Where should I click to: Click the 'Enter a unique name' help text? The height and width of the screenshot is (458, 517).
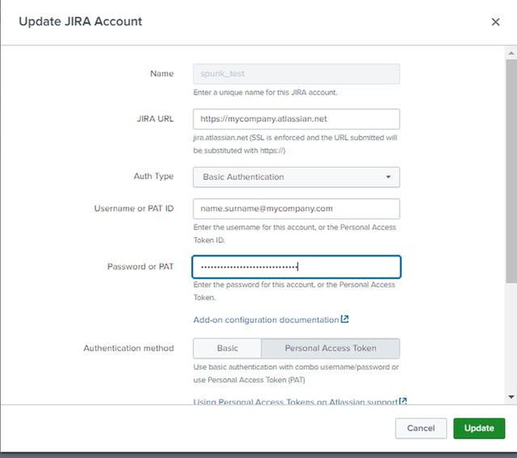(x=265, y=93)
